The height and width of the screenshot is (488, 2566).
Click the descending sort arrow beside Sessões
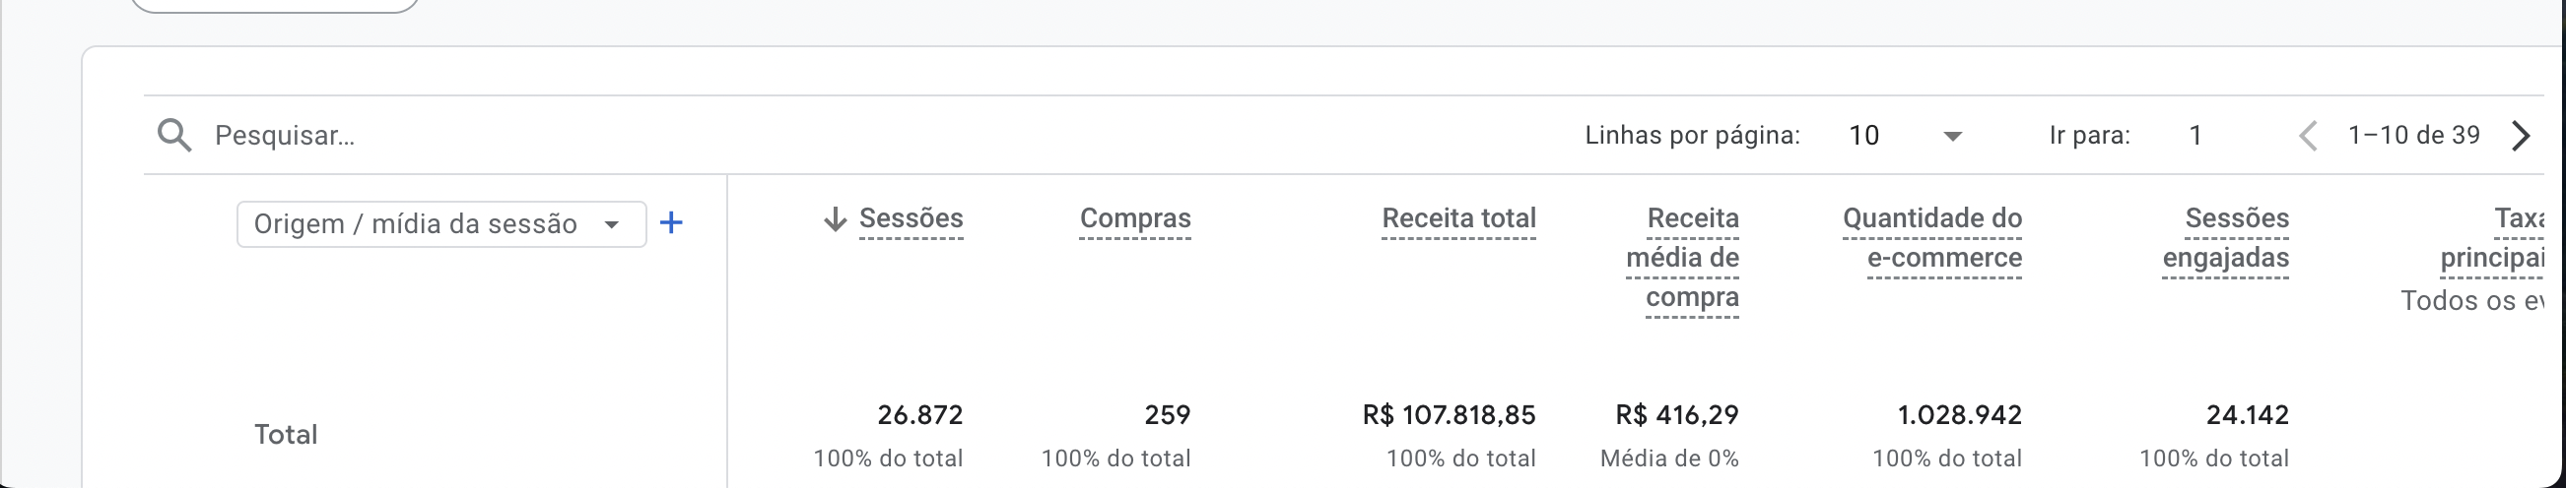point(835,218)
